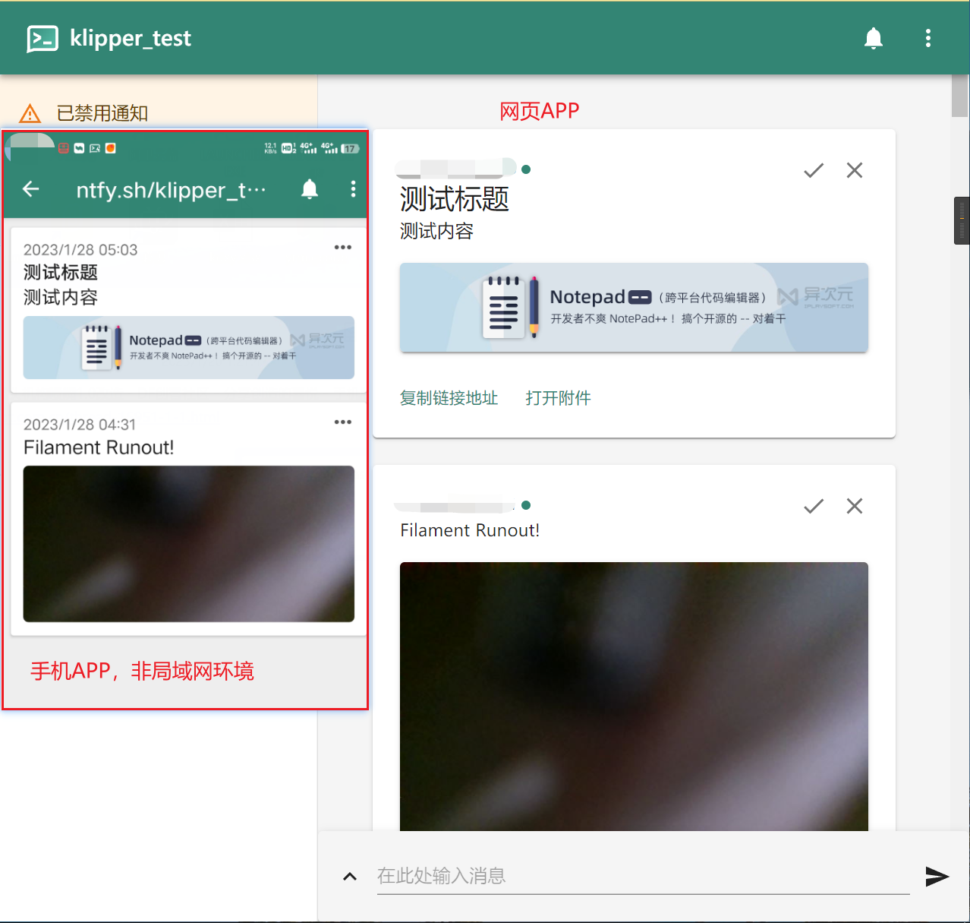The image size is (970, 923).
Task: Click the 复制链接地址 link
Action: click(449, 398)
